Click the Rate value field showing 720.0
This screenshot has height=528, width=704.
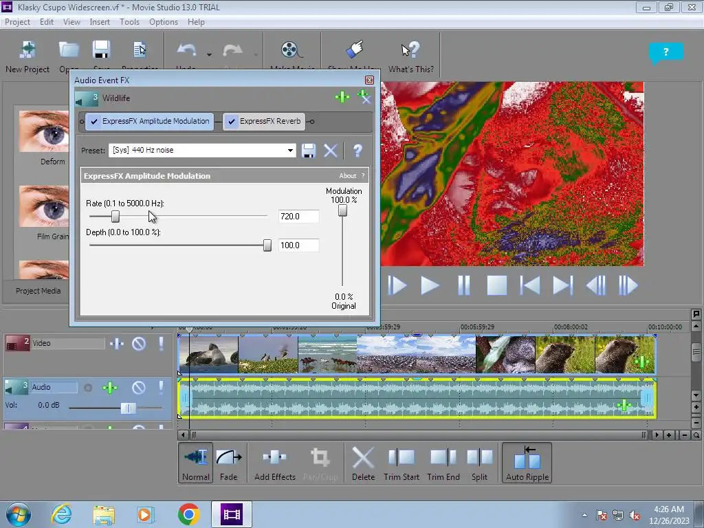tap(298, 217)
